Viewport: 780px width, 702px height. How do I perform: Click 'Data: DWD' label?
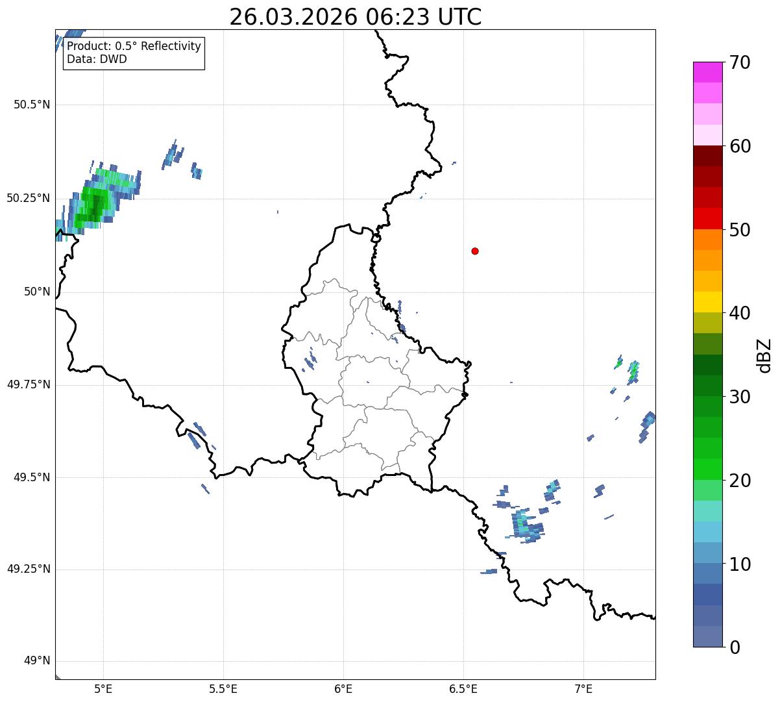click(97, 60)
